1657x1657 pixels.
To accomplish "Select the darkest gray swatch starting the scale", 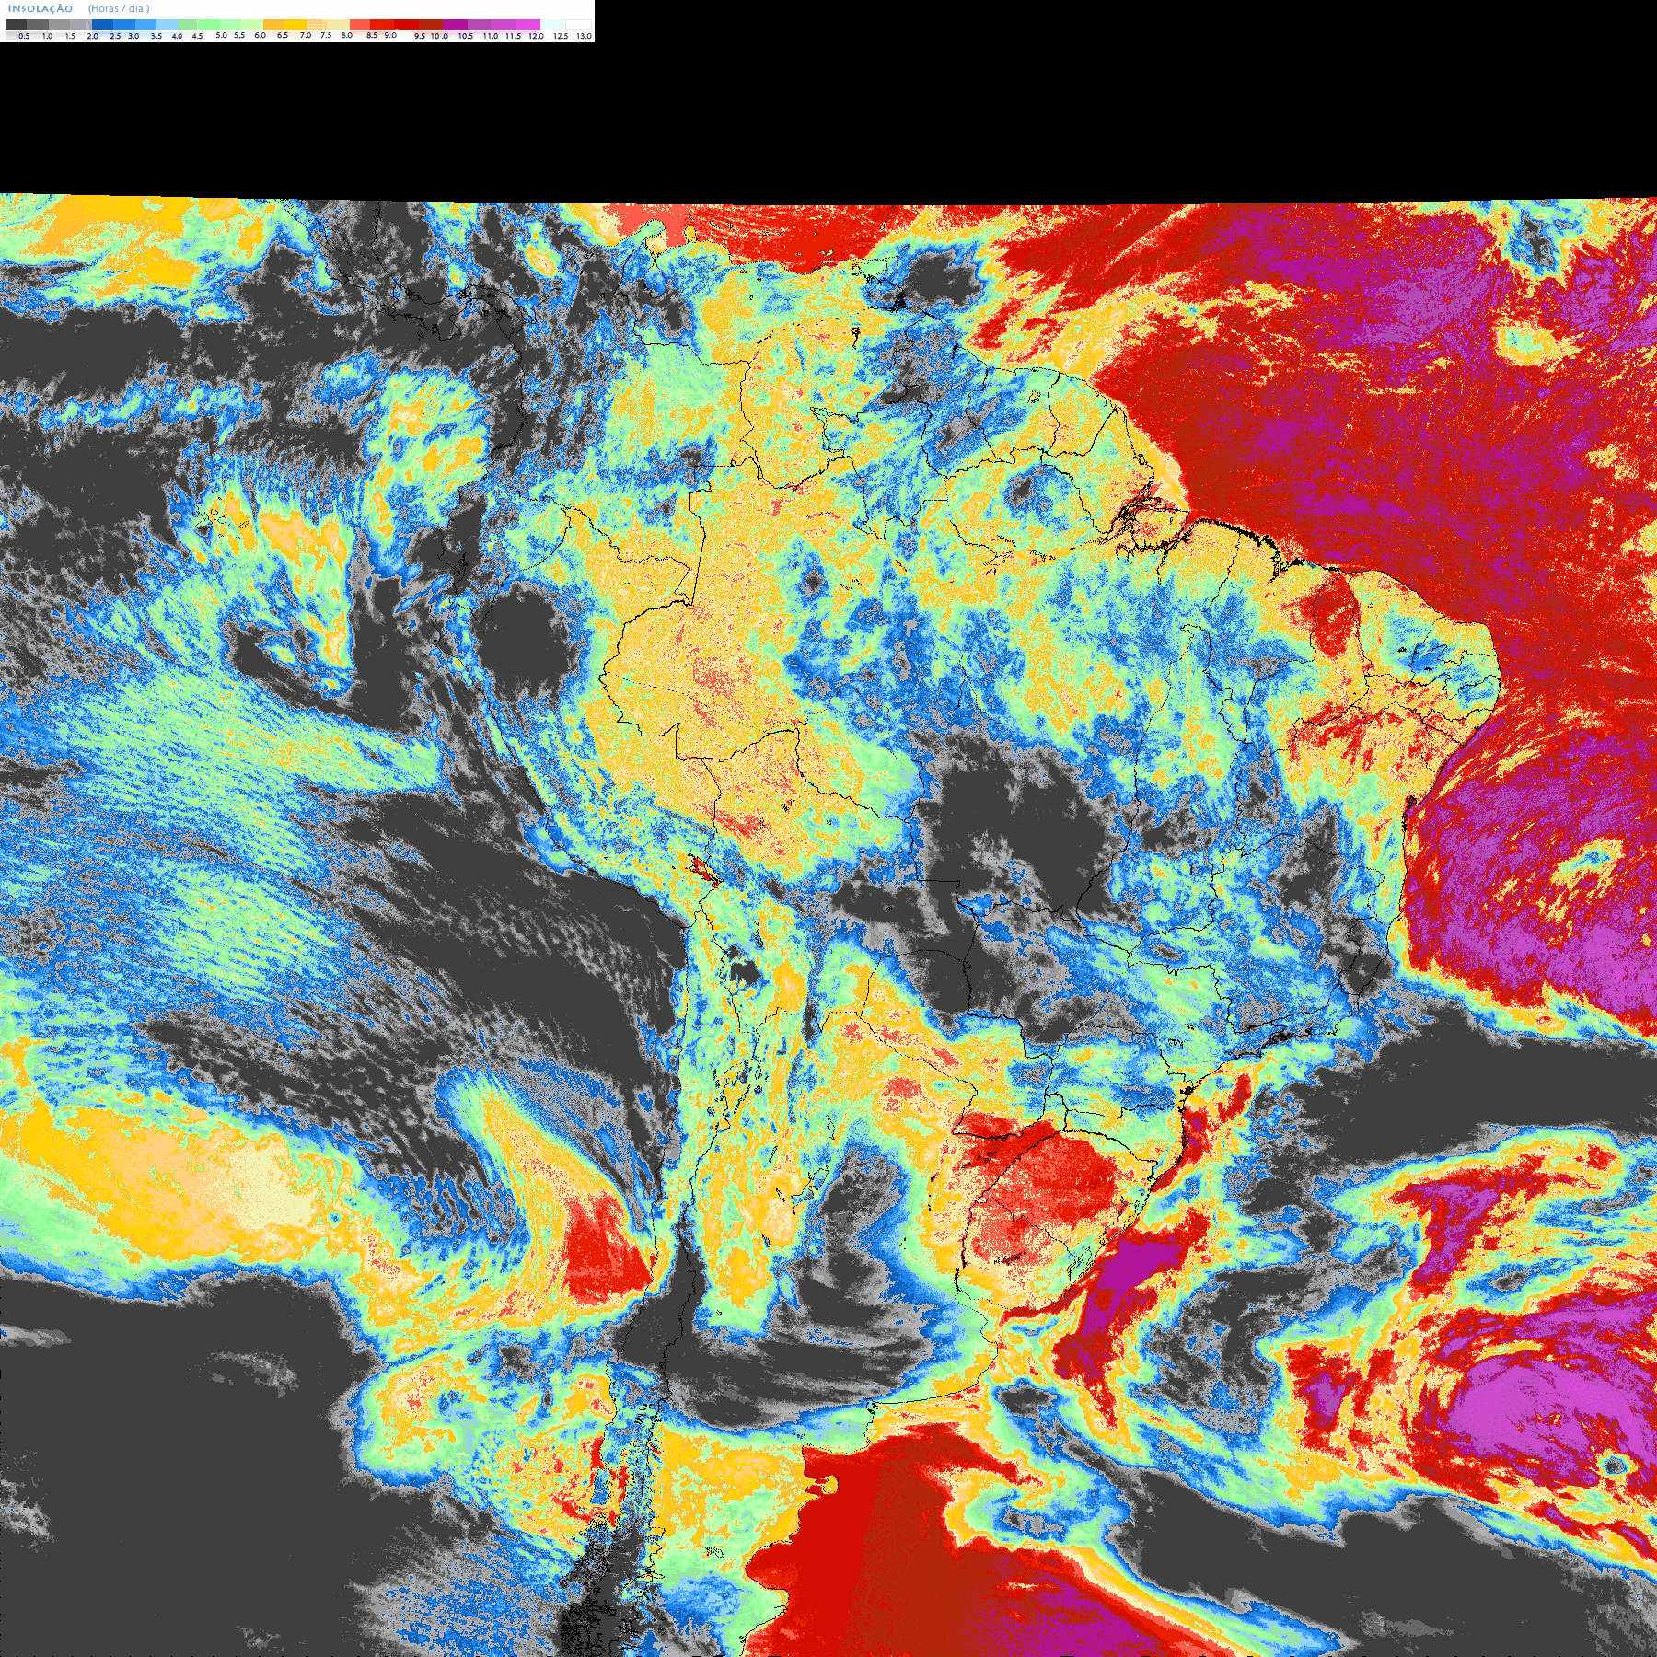I will [x=16, y=25].
